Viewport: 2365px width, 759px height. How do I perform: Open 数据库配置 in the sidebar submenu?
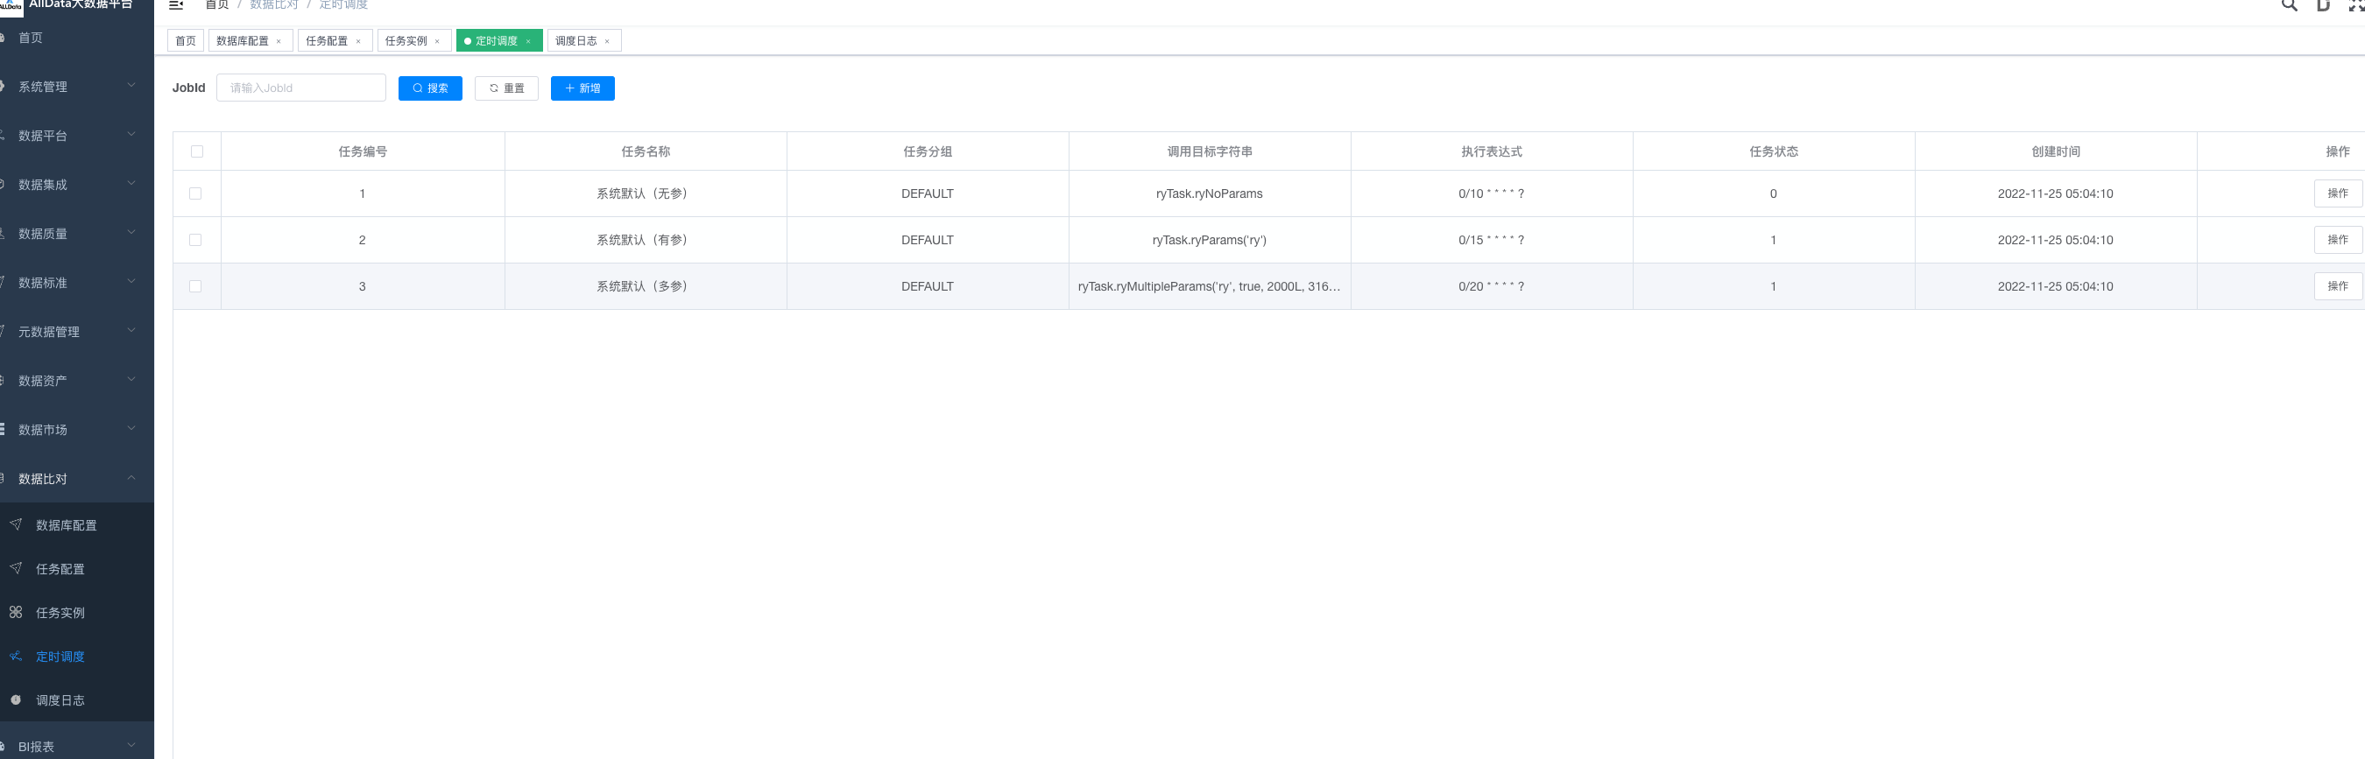click(77, 525)
